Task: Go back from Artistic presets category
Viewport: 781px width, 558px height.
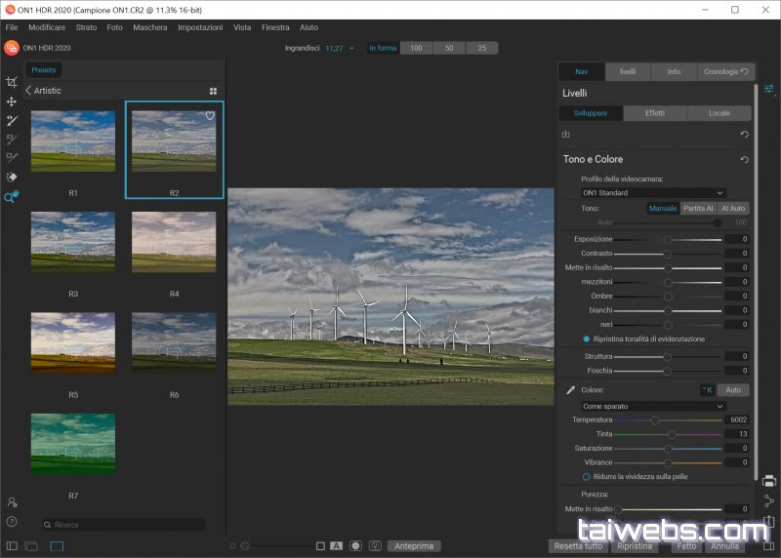Action: point(29,91)
